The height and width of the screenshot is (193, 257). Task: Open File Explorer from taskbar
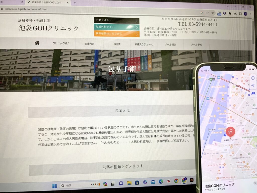click(x=129, y=183)
